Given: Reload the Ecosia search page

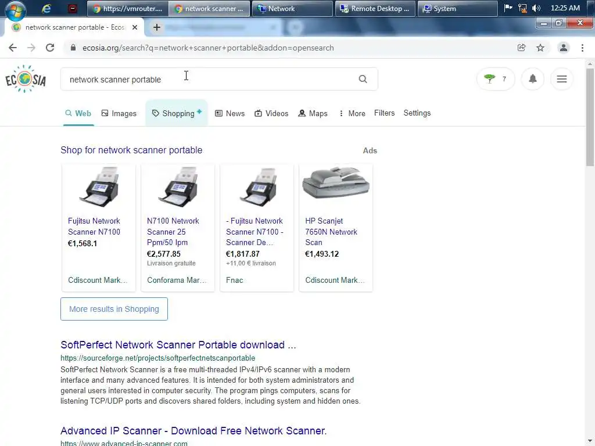Looking at the screenshot, I should 50,48.
